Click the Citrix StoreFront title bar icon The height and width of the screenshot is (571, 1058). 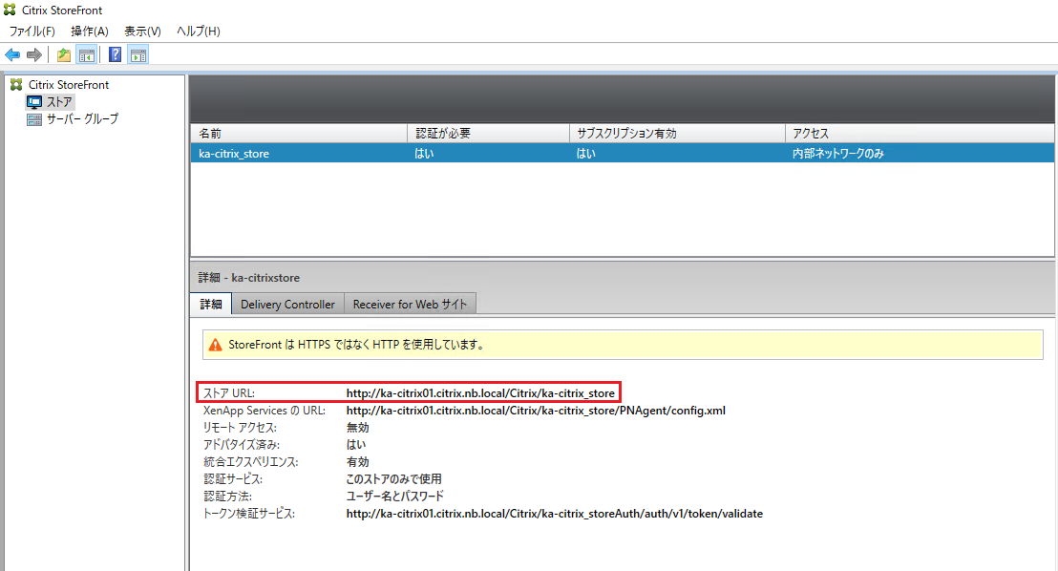pyautogui.click(x=10, y=11)
